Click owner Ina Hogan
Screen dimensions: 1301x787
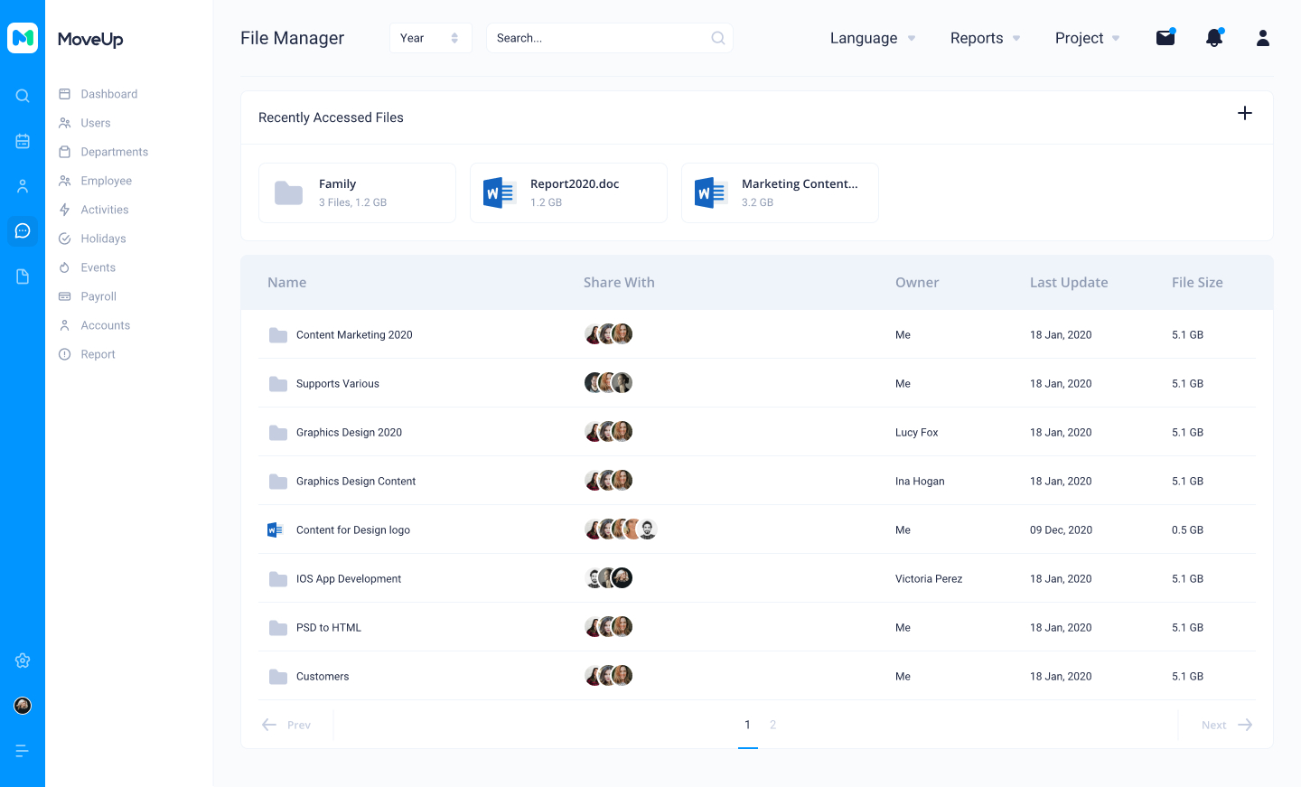click(x=920, y=482)
